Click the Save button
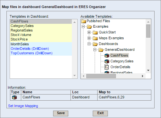This screenshot has width=161, height=118. click(61, 113)
